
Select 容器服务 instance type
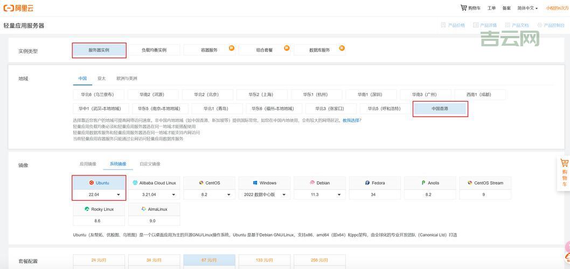pos(210,50)
